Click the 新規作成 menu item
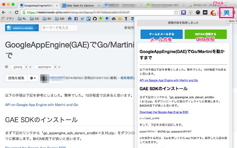237x148 pixels. pos(129,28)
